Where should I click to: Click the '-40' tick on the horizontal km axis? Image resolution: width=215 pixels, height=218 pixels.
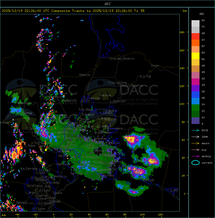(x=17, y=215)
